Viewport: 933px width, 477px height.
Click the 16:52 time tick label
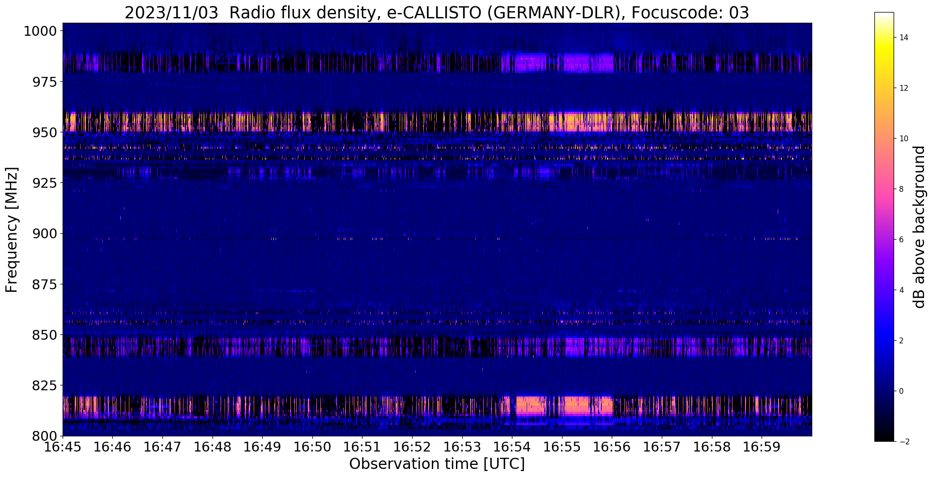tap(413, 447)
